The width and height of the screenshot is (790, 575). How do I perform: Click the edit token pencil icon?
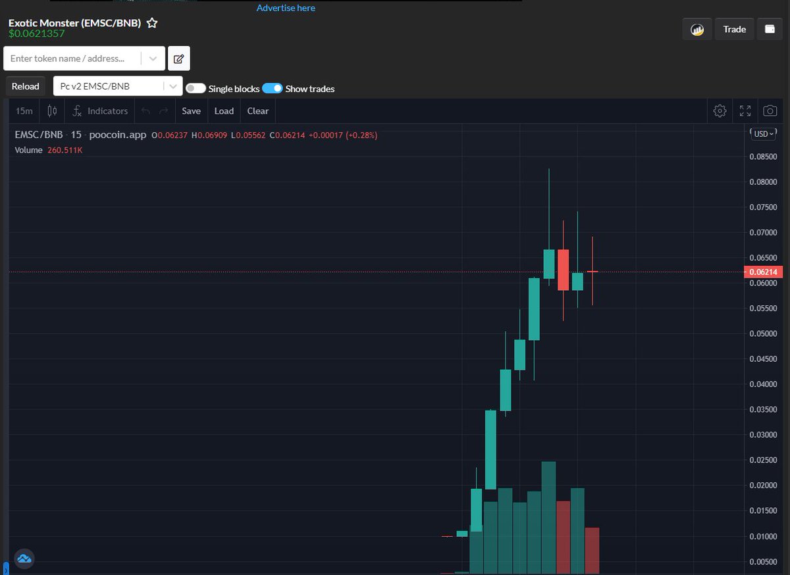(x=178, y=59)
